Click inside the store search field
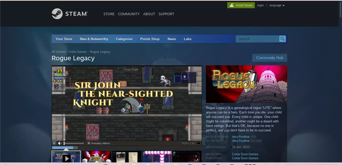The width and height of the screenshot is (342, 165). click(257, 39)
